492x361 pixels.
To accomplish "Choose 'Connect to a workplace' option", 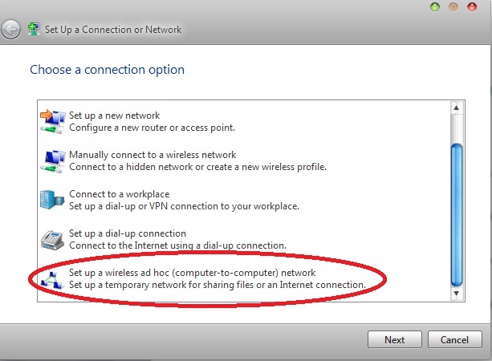I will (245, 200).
